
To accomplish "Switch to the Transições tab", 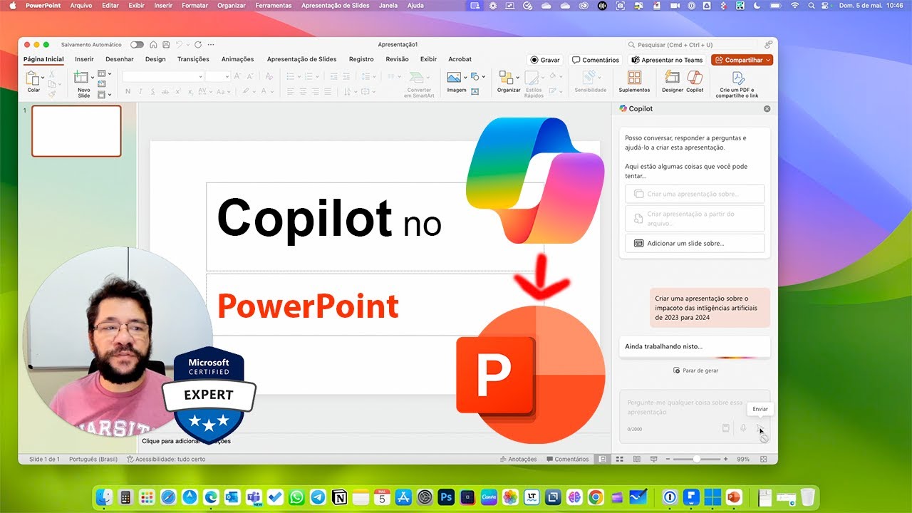I will [193, 59].
